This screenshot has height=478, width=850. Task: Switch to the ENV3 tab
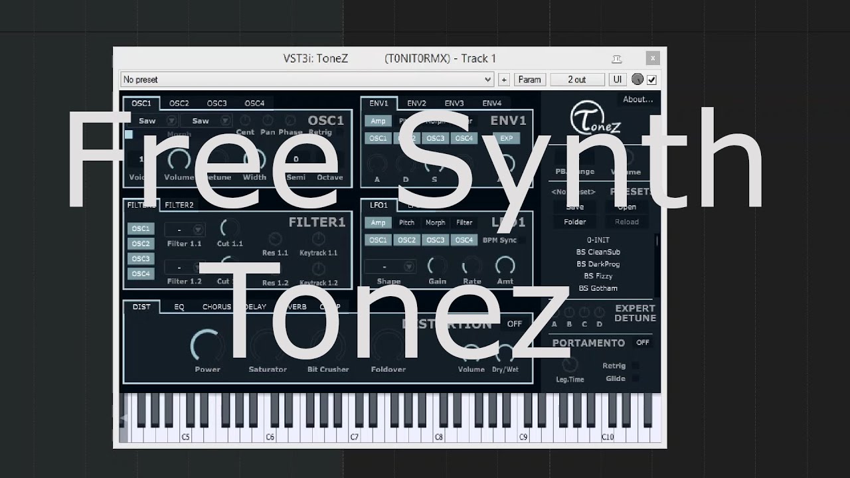tap(454, 104)
